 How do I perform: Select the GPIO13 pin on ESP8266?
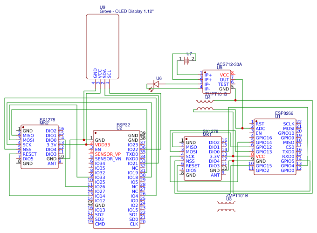264,152
